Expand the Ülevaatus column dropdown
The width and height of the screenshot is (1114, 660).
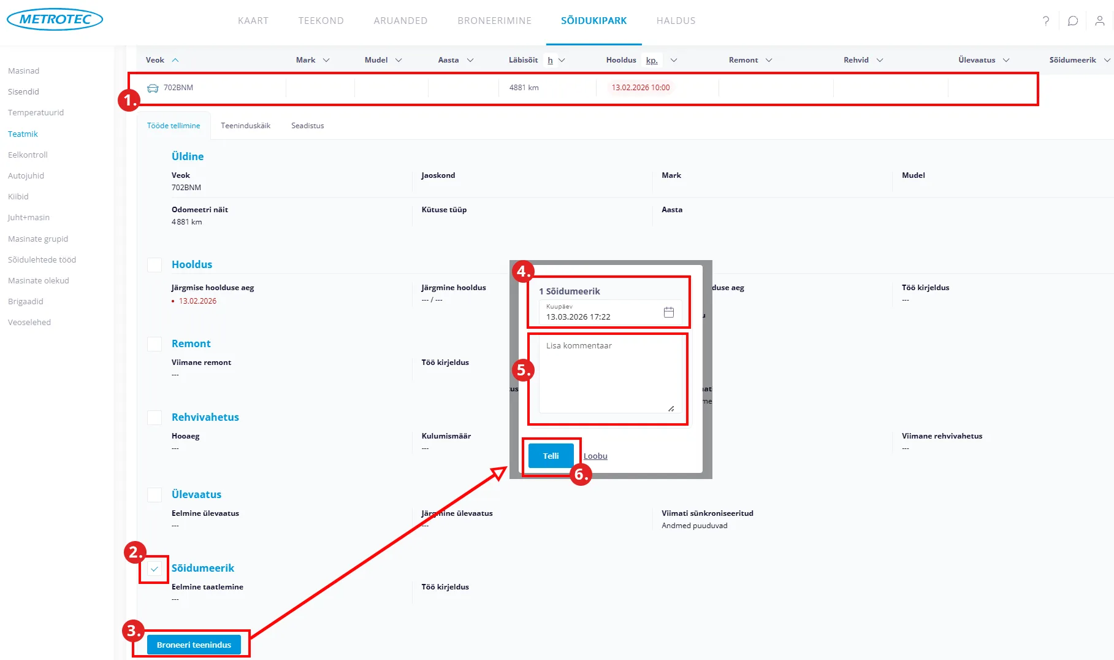[x=1006, y=60]
